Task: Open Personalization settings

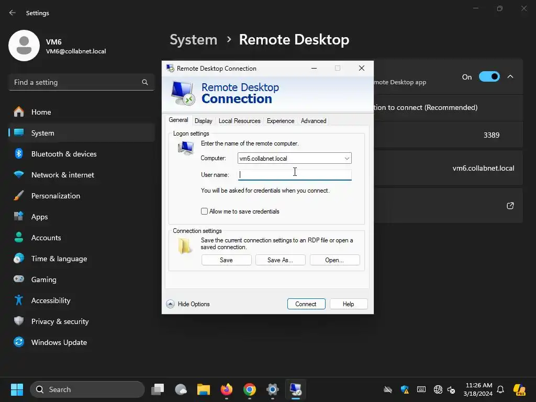Action: (81, 196)
